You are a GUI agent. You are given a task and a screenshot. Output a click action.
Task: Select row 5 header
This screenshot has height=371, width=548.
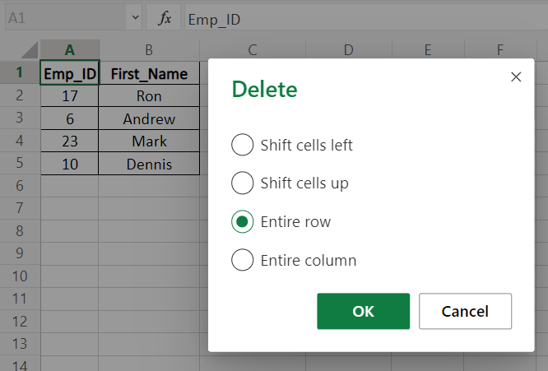pos(20,165)
